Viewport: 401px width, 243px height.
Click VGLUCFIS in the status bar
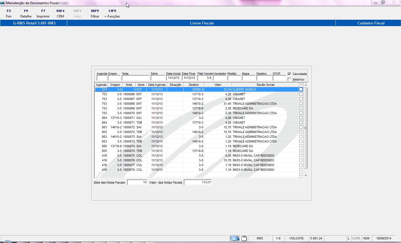[x=296, y=238]
